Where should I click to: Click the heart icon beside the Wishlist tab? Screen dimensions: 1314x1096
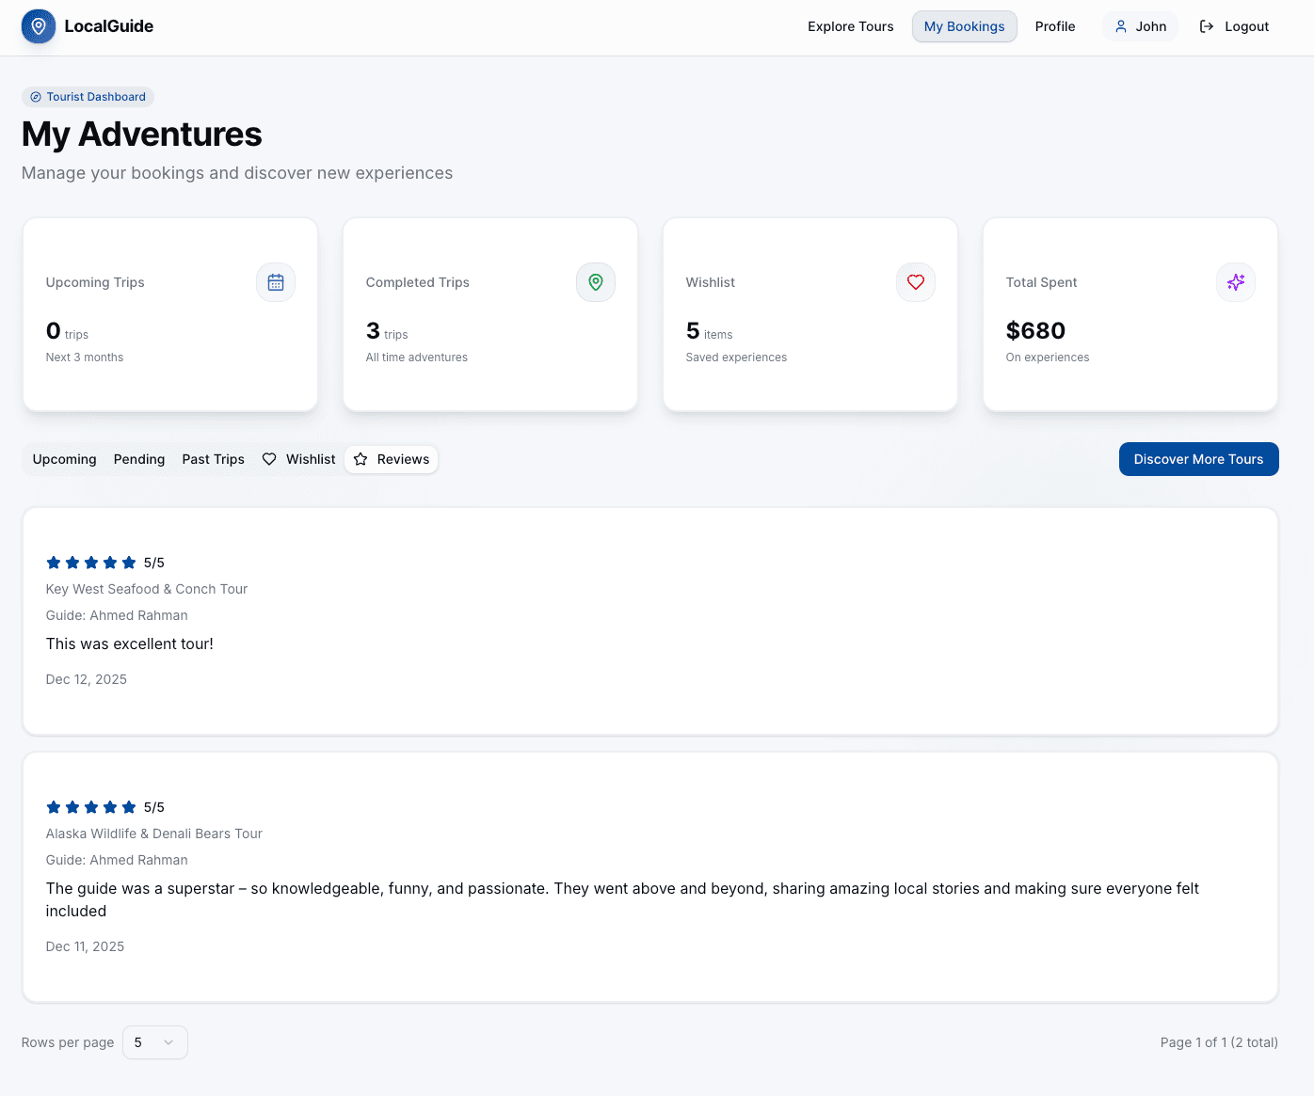pyautogui.click(x=270, y=459)
